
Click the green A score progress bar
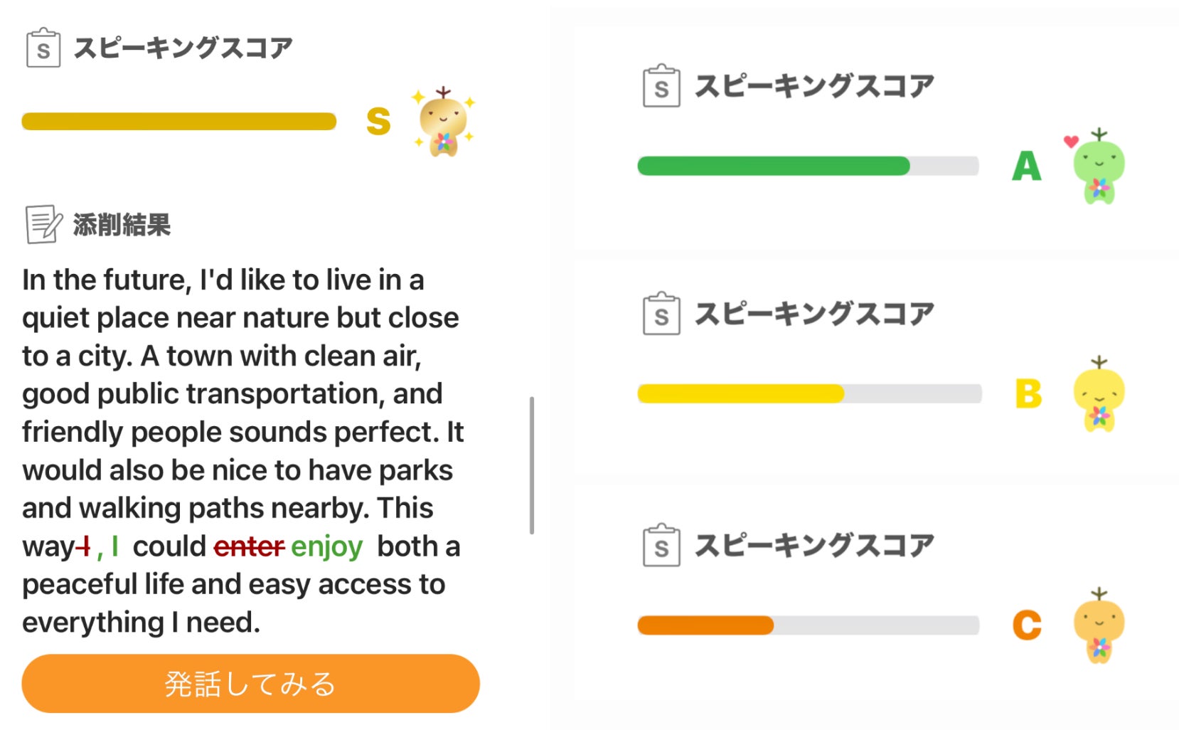click(774, 166)
